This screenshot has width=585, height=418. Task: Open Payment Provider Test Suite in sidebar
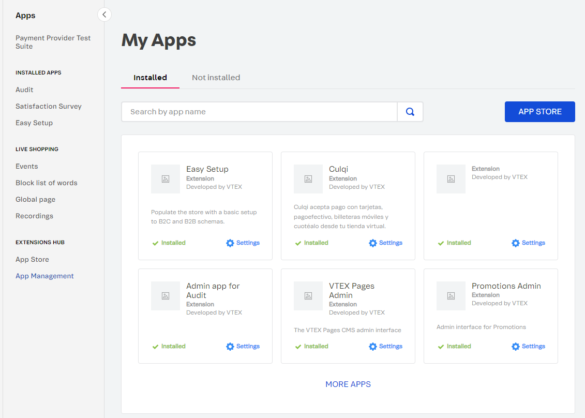pyautogui.click(x=53, y=42)
